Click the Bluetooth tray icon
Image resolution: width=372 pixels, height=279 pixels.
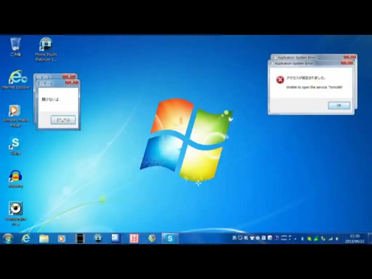pos(302,239)
